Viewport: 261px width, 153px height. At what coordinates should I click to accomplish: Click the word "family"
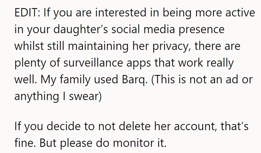pos(75,80)
